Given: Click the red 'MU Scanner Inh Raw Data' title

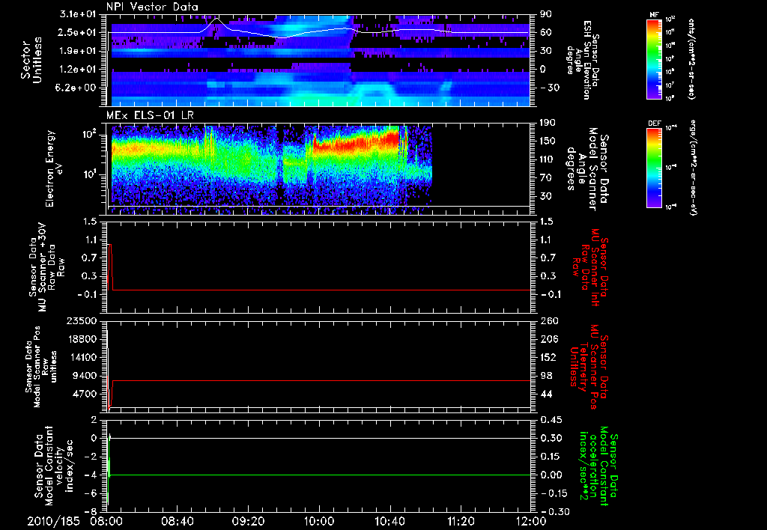Looking at the screenshot, I should (x=590, y=267).
